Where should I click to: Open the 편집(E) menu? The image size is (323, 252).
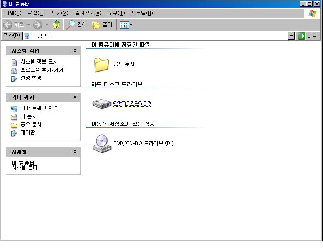36,13
